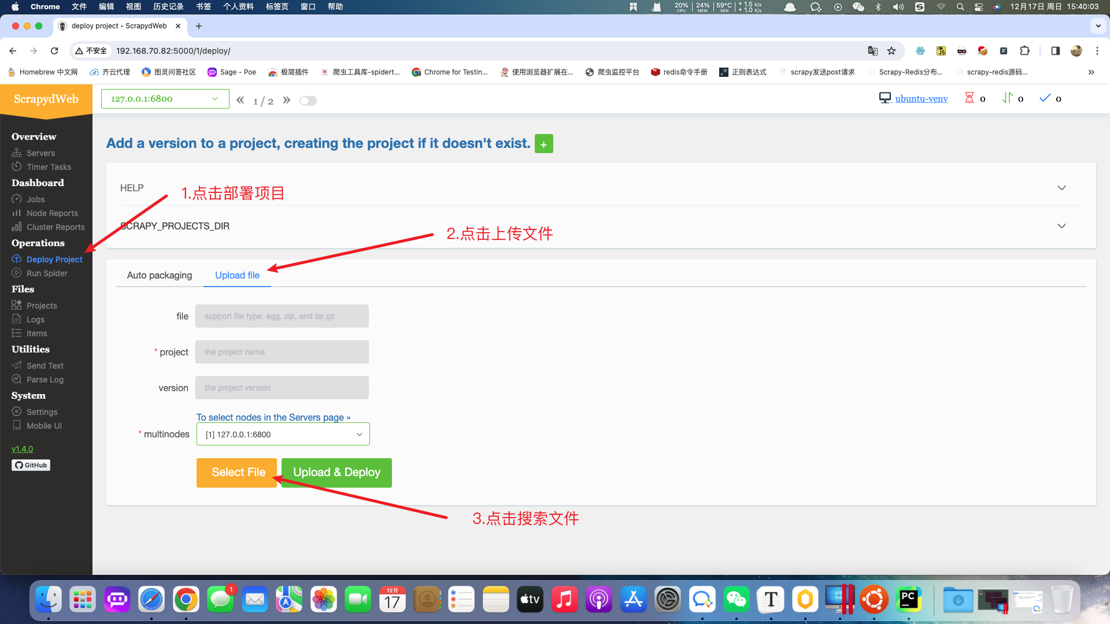Image resolution: width=1110 pixels, height=624 pixels.
Task: View pending jobs hourglass counter
Action: (975, 99)
